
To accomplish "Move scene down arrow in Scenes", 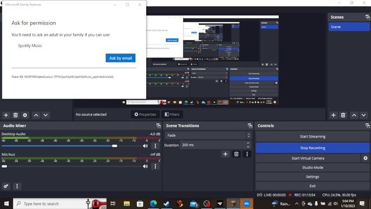I will click(x=363, y=115).
